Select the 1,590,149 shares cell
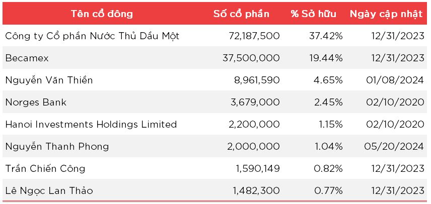The height and width of the screenshot is (204, 431). [x=256, y=169]
